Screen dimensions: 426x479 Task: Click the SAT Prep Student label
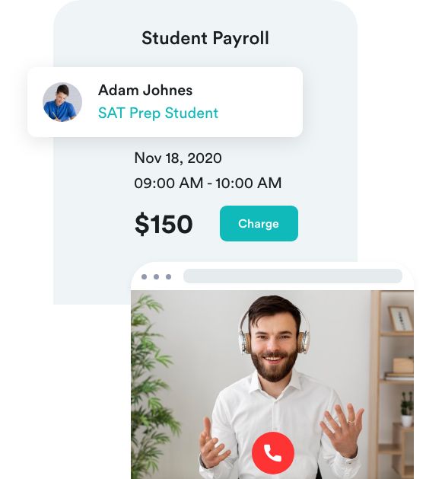pos(158,113)
